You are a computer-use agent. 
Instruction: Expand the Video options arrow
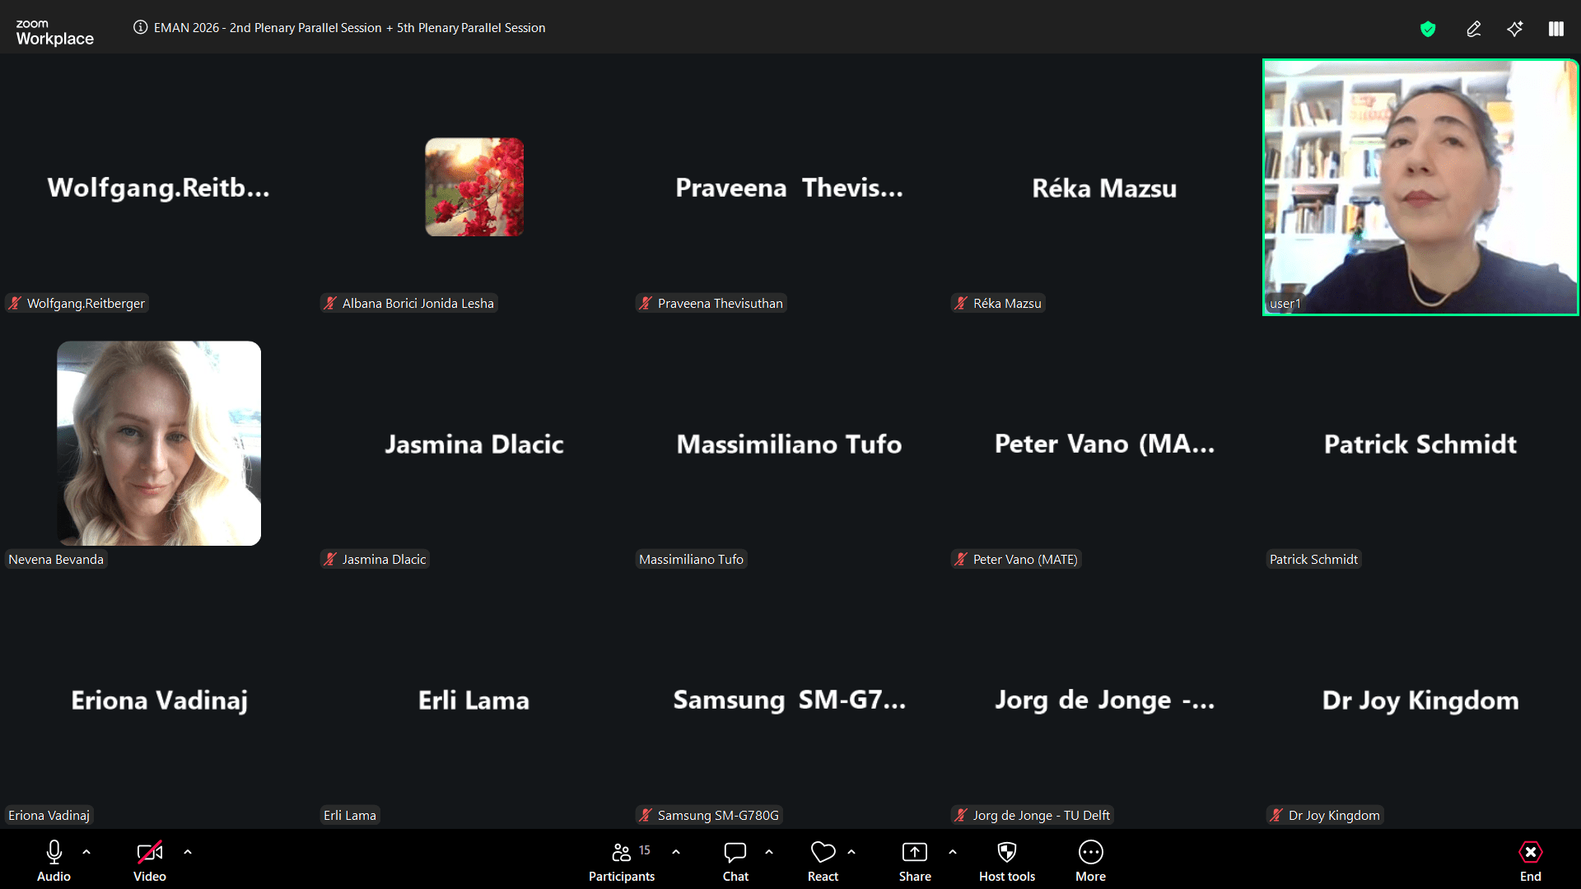pyautogui.click(x=188, y=852)
